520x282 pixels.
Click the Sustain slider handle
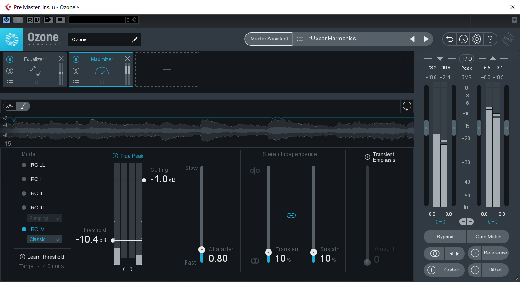click(x=313, y=253)
